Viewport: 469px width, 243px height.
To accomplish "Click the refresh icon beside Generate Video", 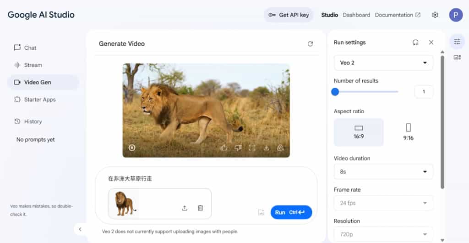I will 310,44.
